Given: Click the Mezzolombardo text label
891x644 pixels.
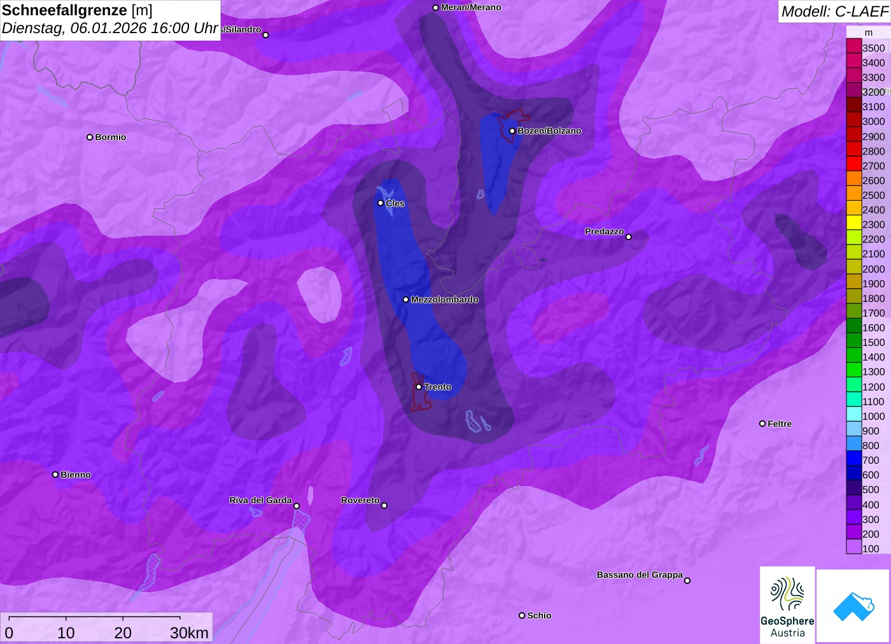Looking at the screenshot, I should pos(444,299).
